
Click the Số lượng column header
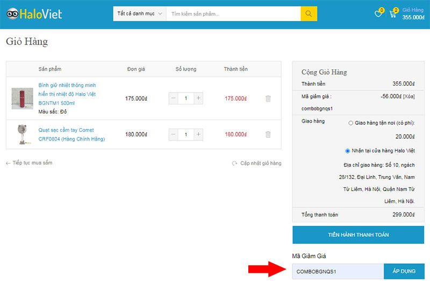pos(186,69)
